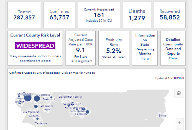Click the Moreno Valley bubble next to Calimesa
This screenshot has height=130, width=192.
click(x=37, y=98)
